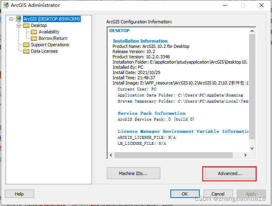Click the horizontal scrollbar right arrow
Image resolution: width=272 pixels, height=206 pixels.
245,155
